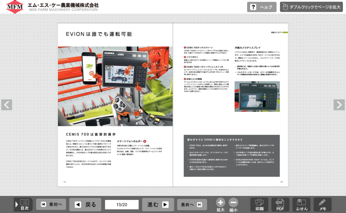Click page number 14 on left page
Viewport: 346px width, 213px height.
click(64, 182)
